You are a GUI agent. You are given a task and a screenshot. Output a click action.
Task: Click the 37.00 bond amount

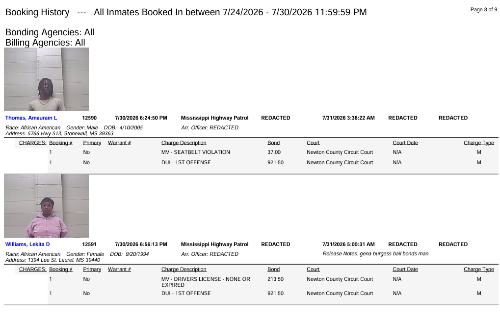point(274,152)
